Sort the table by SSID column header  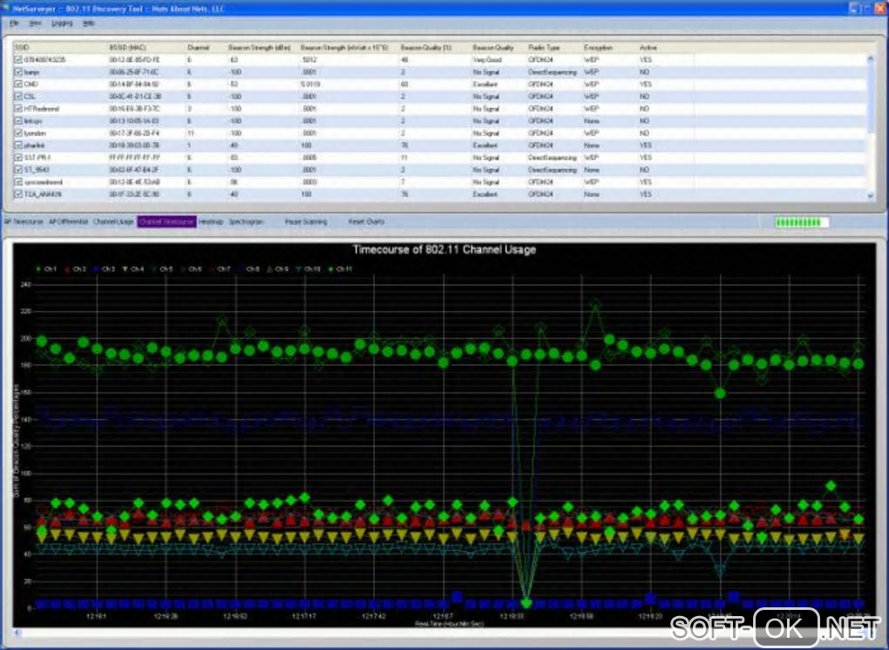pyautogui.click(x=22, y=48)
